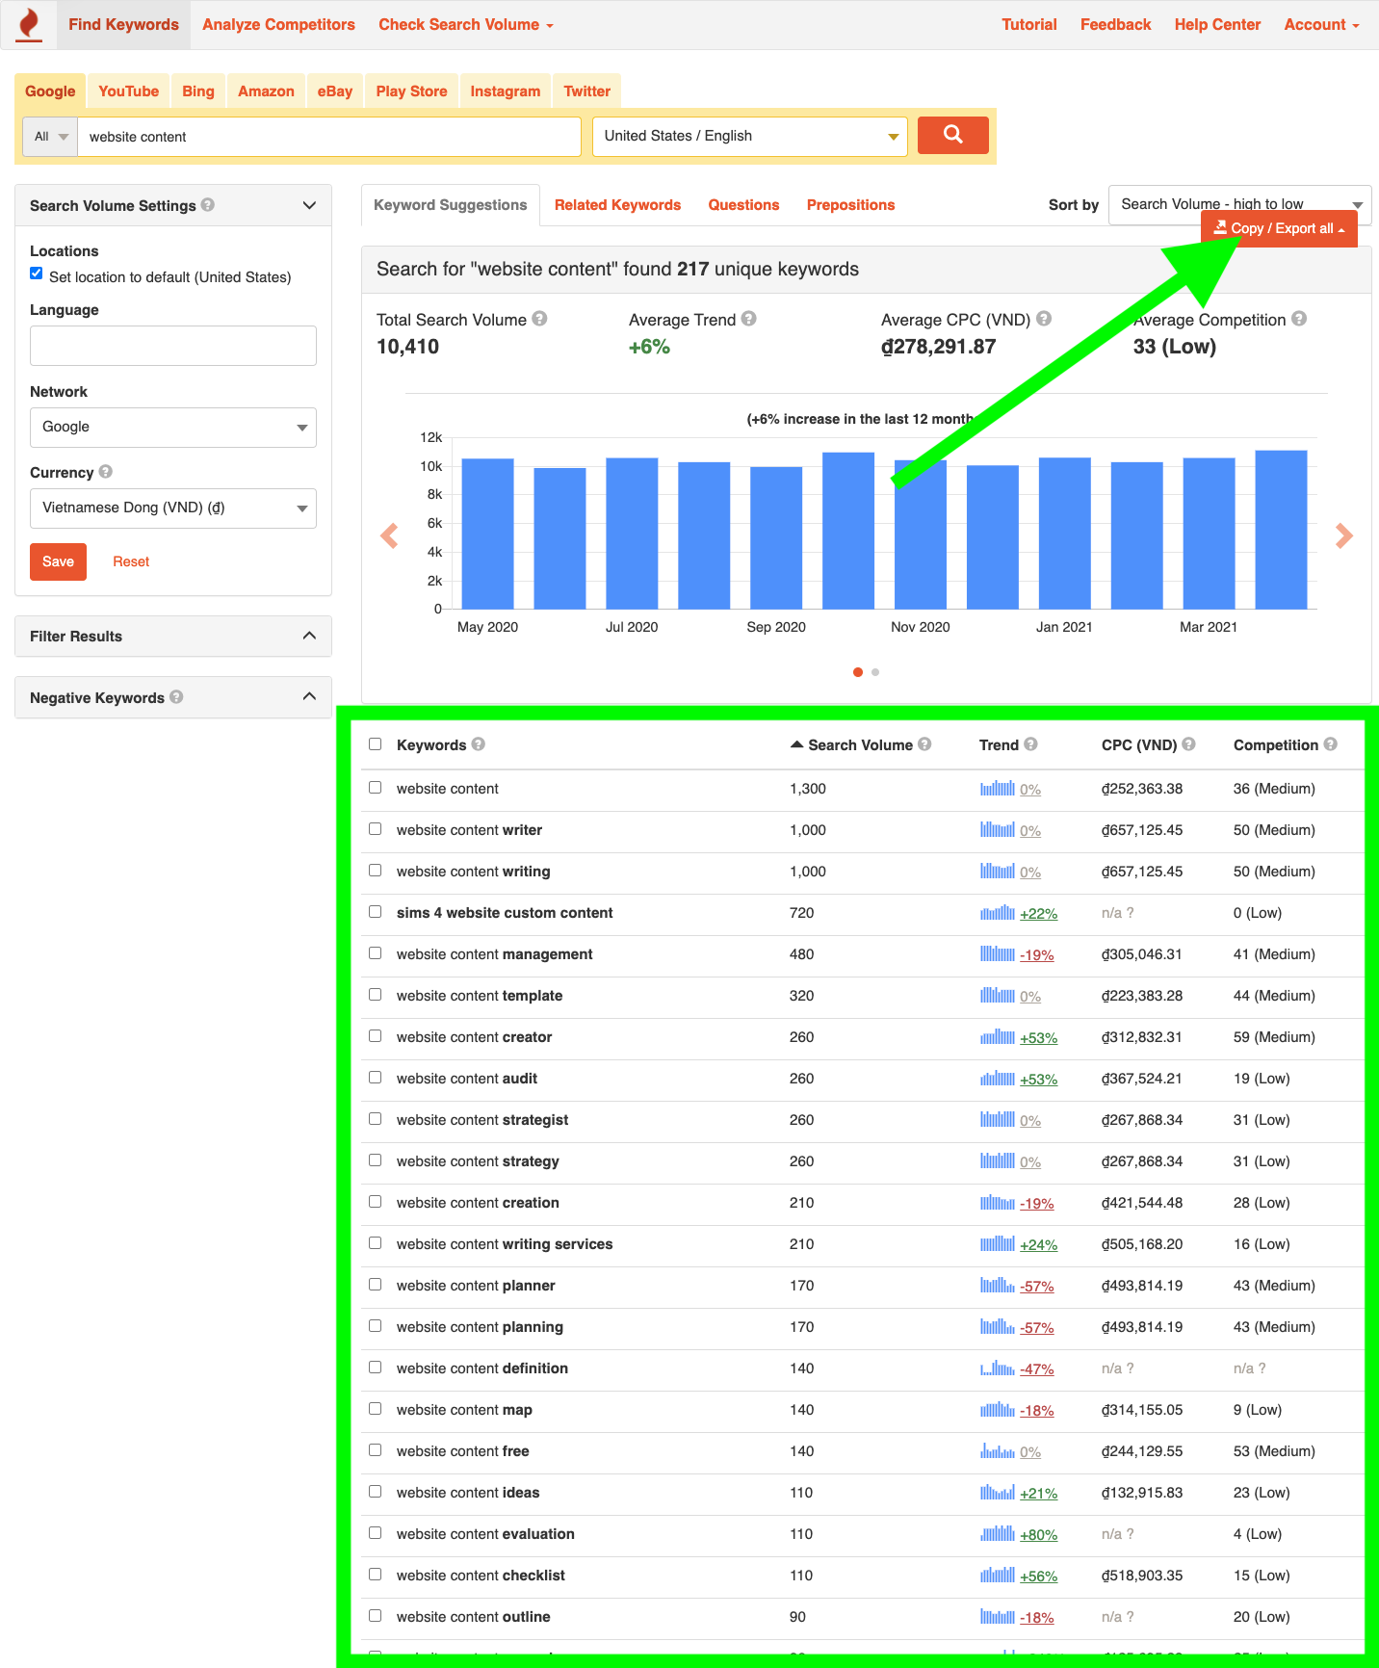Click the Language input field

point(173,346)
